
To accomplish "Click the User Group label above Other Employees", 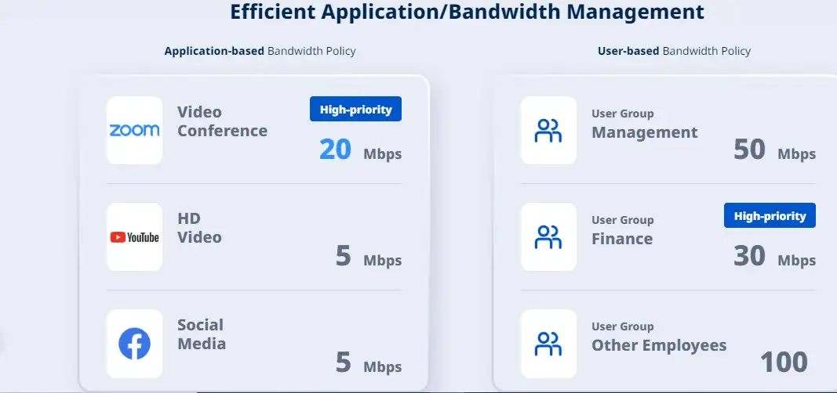I will pyautogui.click(x=622, y=326).
